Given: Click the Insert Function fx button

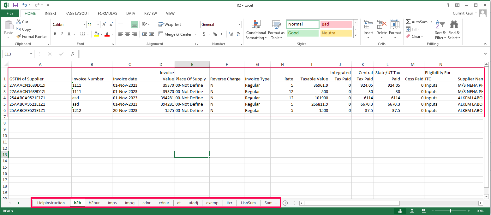Looking at the screenshot, I should 72,54.
